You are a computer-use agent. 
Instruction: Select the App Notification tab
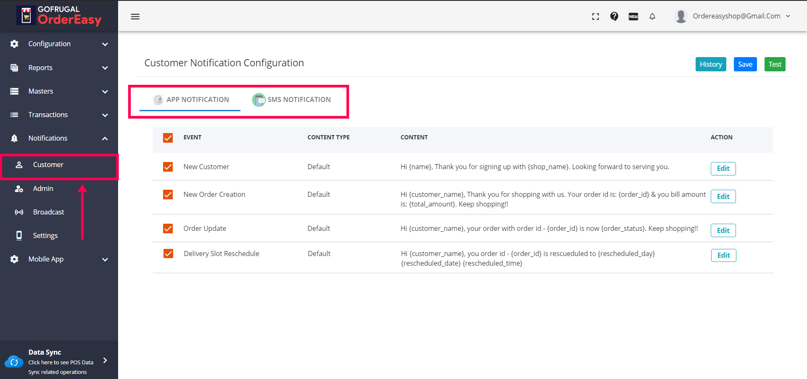tap(190, 100)
